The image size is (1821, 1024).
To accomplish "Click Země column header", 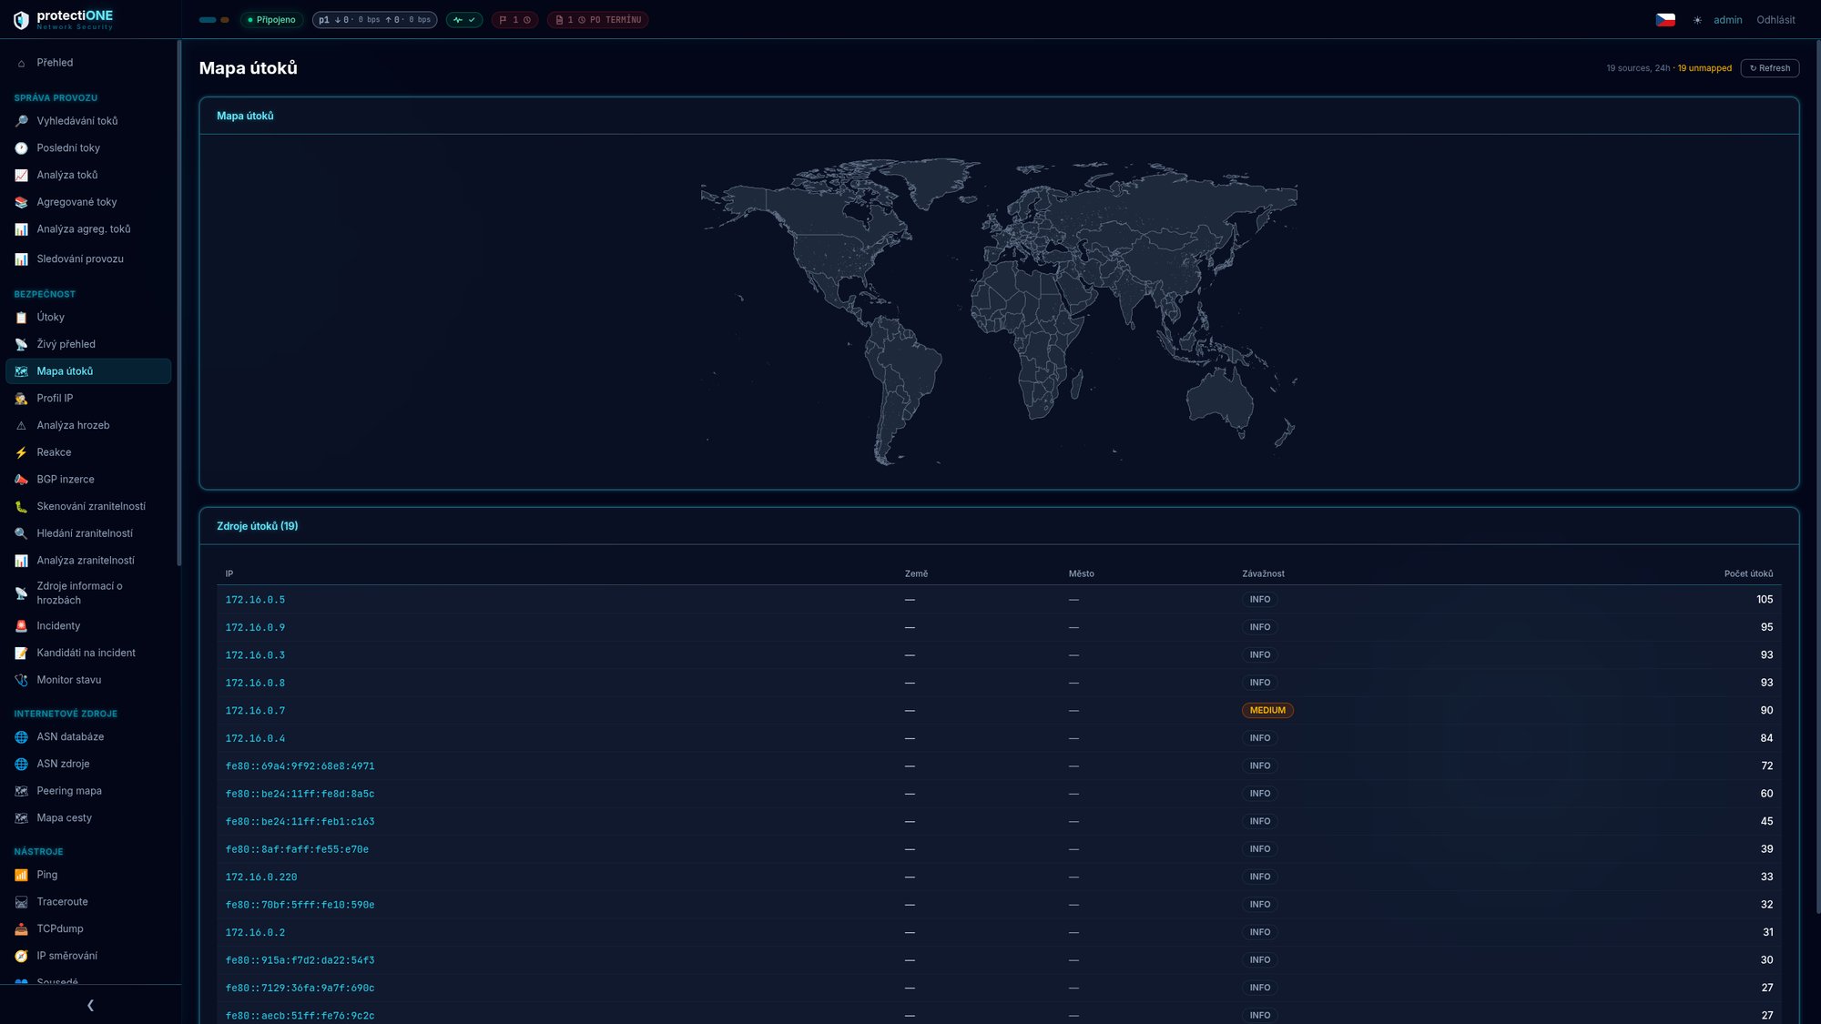I will pos(916,574).
